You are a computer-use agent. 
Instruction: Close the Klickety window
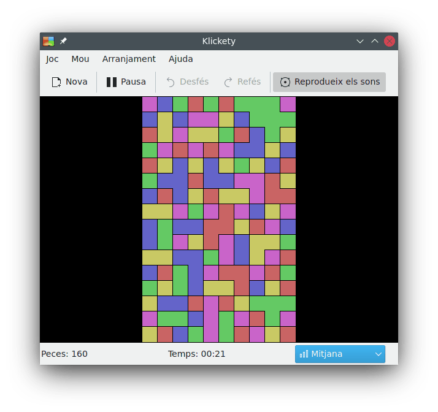(390, 41)
